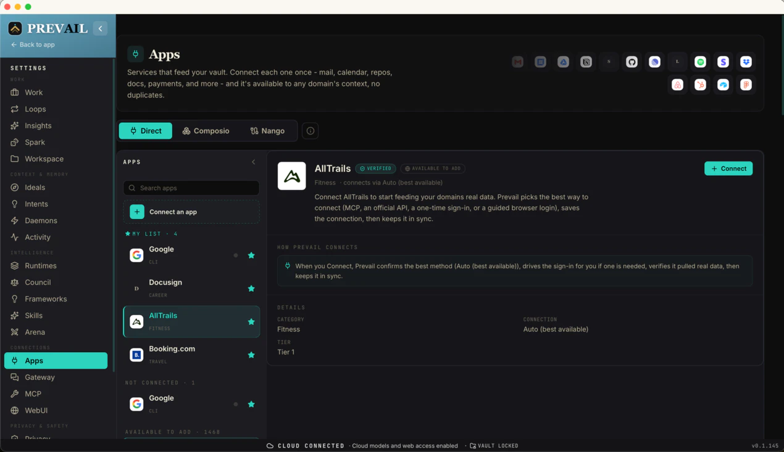The width and height of the screenshot is (784, 452).
Task: Open Work settings in sidebar
Action: [x=56, y=92]
